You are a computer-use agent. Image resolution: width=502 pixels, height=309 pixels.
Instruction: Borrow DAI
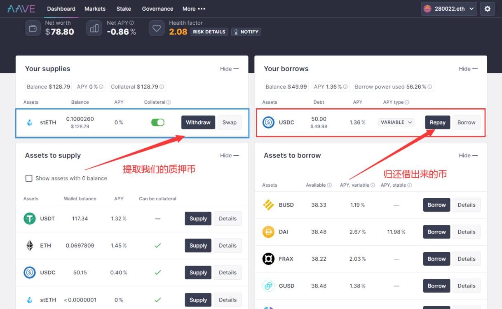pos(437,232)
